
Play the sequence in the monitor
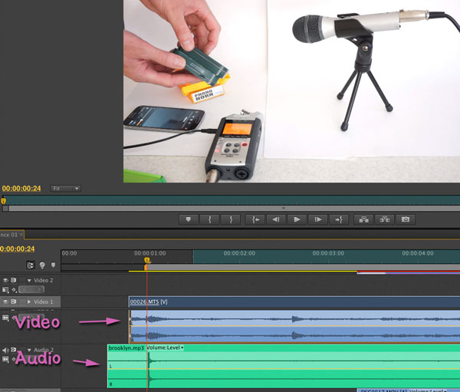click(297, 219)
